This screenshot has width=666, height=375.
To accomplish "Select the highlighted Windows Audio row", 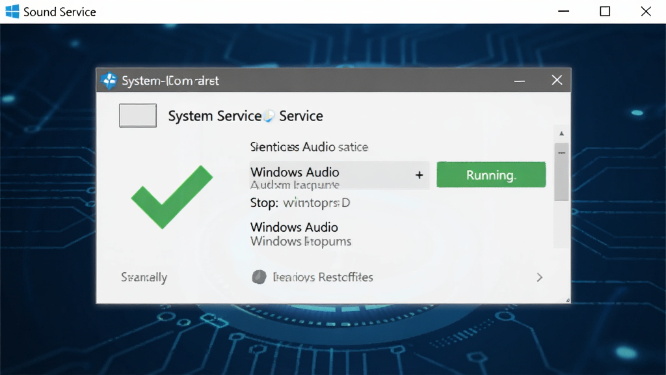I will coord(340,174).
